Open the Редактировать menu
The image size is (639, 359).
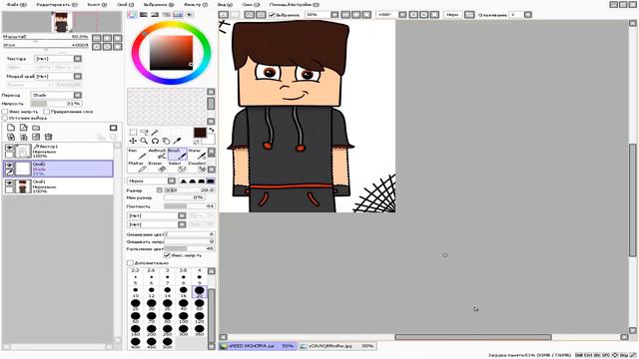click(57, 4)
